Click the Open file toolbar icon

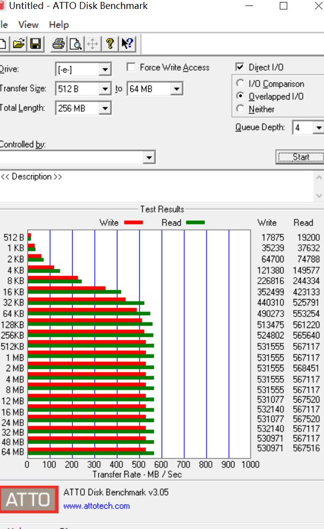click(19, 44)
